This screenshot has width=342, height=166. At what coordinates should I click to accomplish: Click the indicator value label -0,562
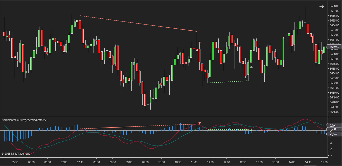(334, 134)
